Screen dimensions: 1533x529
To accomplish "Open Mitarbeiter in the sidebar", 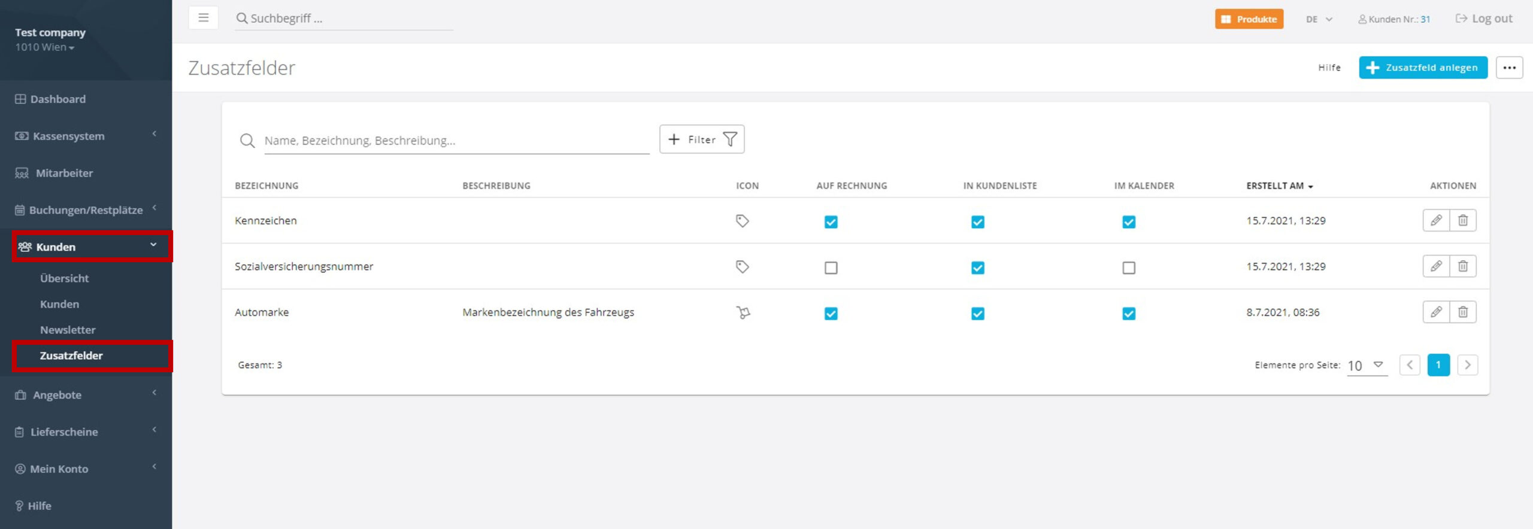I will coord(64,173).
